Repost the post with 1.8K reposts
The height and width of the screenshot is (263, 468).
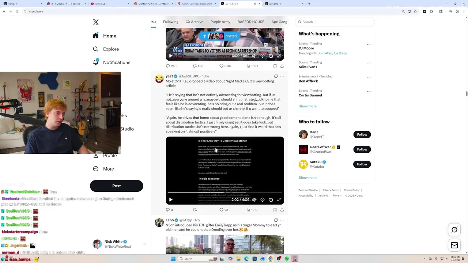pos(198,66)
